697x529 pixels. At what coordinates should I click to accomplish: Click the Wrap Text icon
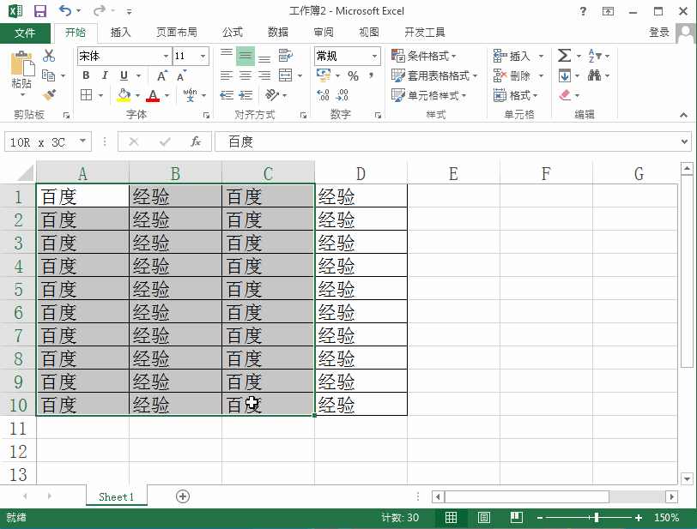285,56
